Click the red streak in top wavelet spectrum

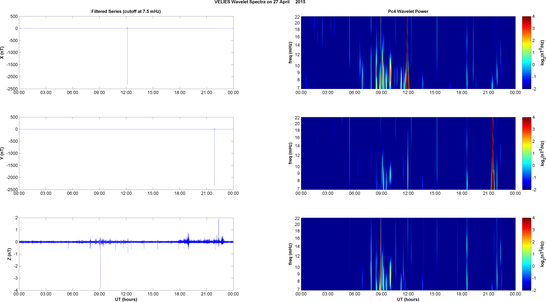click(x=407, y=53)
